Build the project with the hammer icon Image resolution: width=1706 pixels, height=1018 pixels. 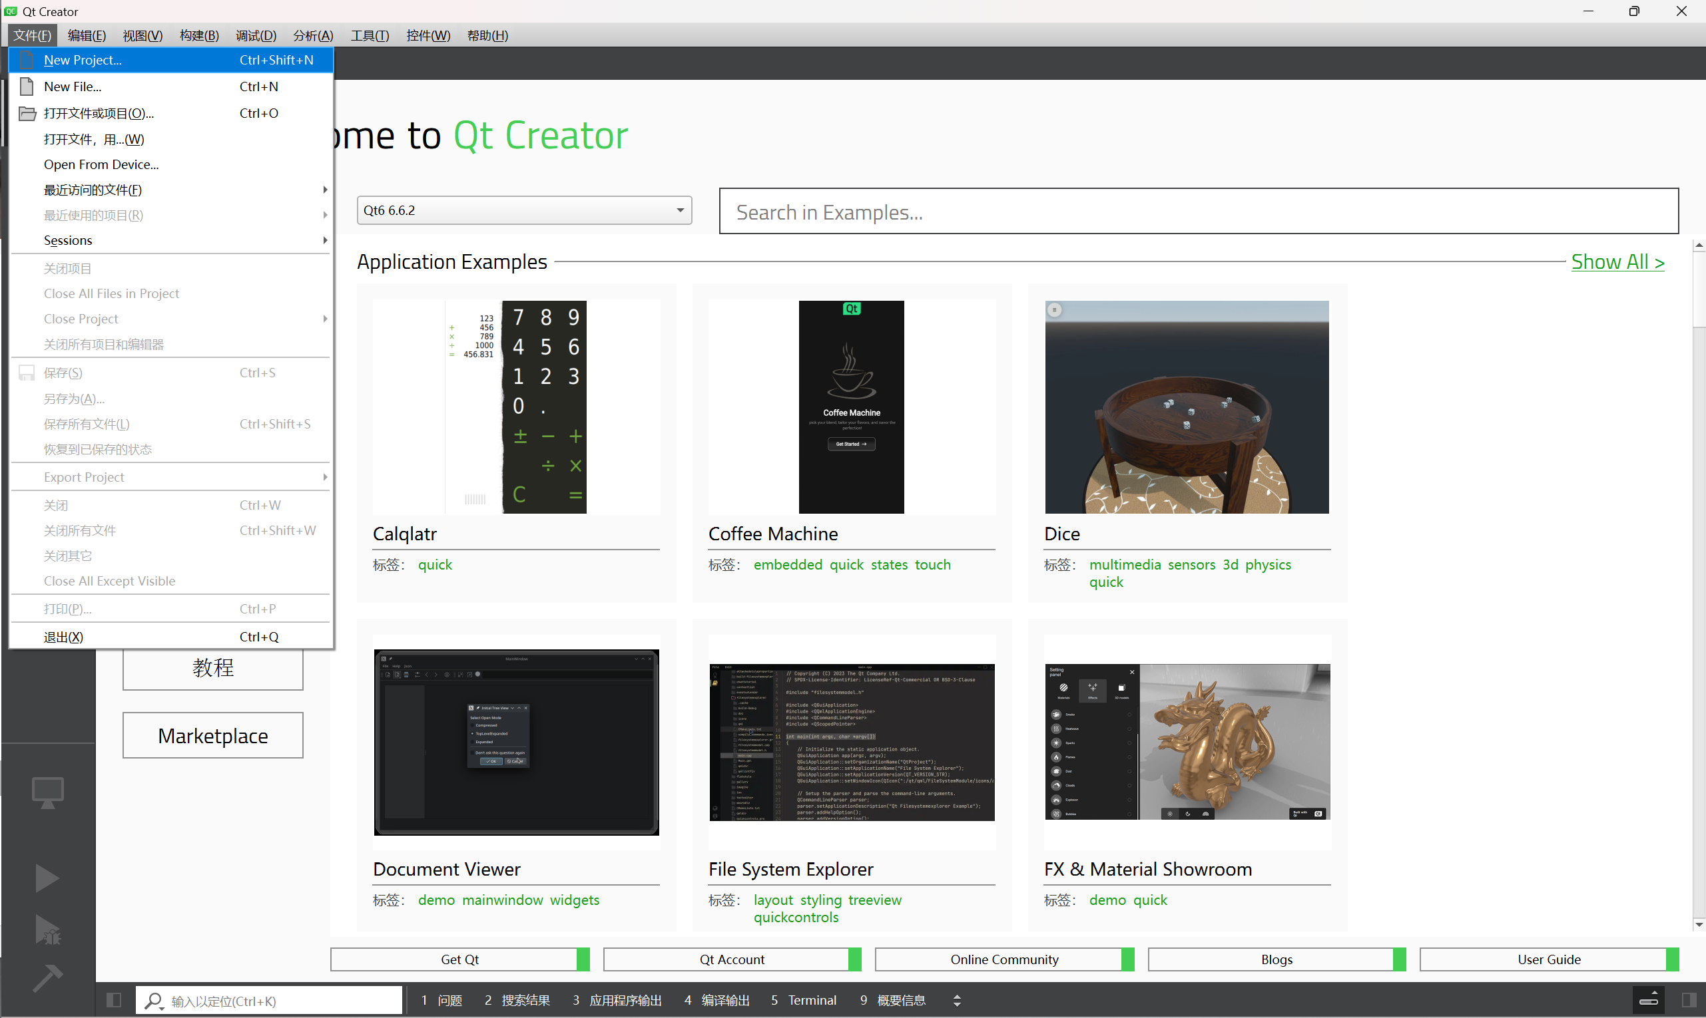(x=47, y=978)
